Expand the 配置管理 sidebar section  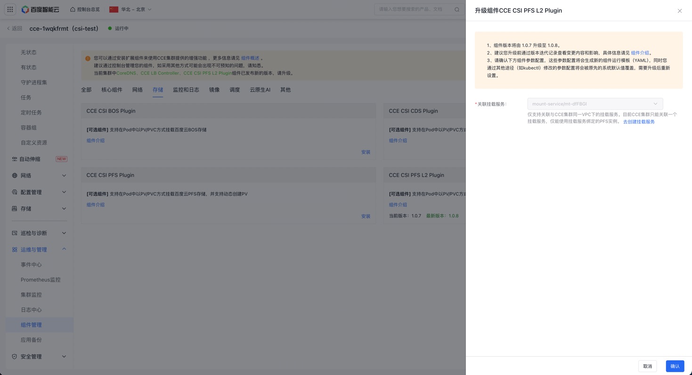[x=64, y=192]
